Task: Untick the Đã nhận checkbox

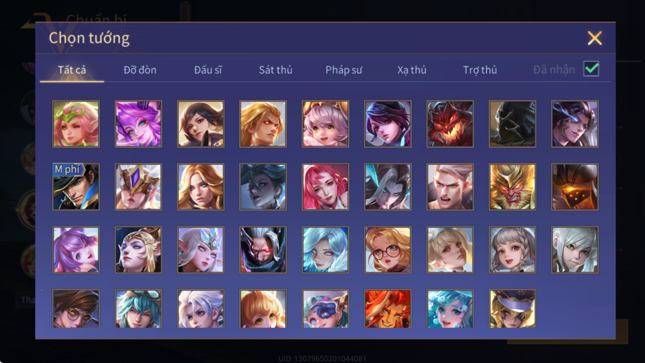Action: pos(591,69)
